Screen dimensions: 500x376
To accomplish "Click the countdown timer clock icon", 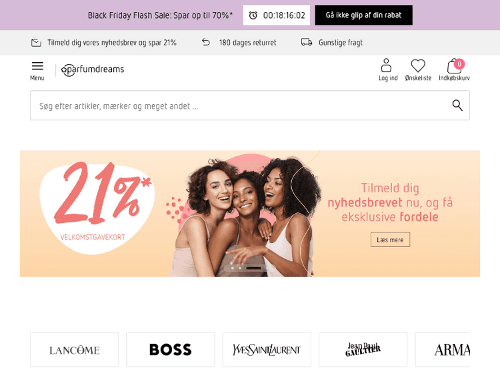I will tap(253, 15).
